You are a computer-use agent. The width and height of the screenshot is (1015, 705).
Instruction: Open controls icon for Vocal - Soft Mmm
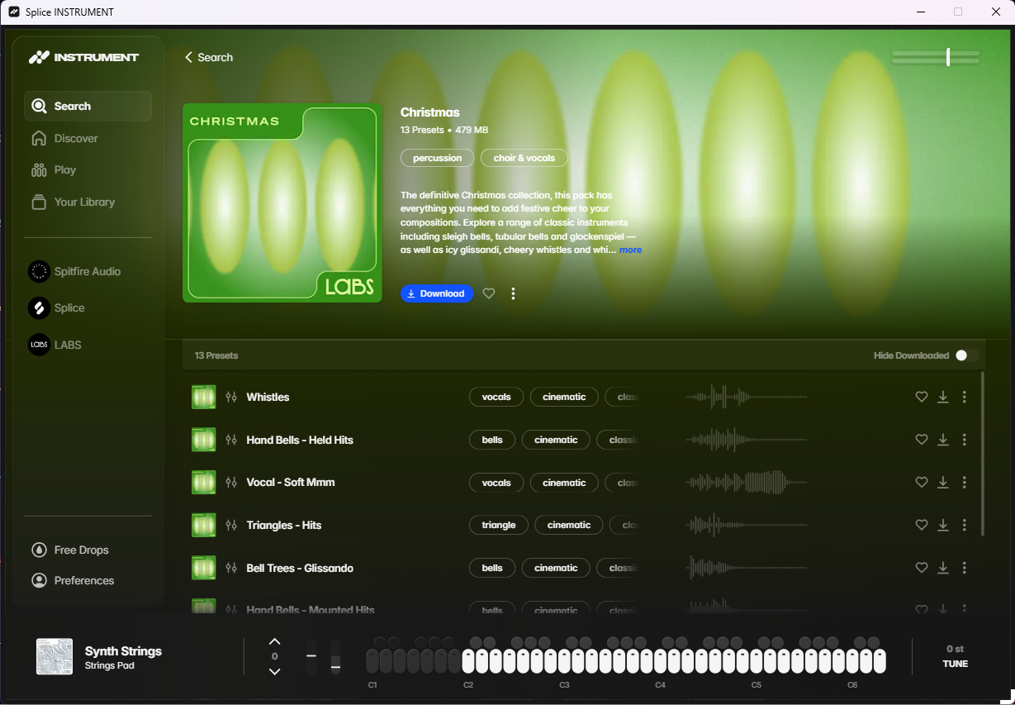[x=231, y=482]
